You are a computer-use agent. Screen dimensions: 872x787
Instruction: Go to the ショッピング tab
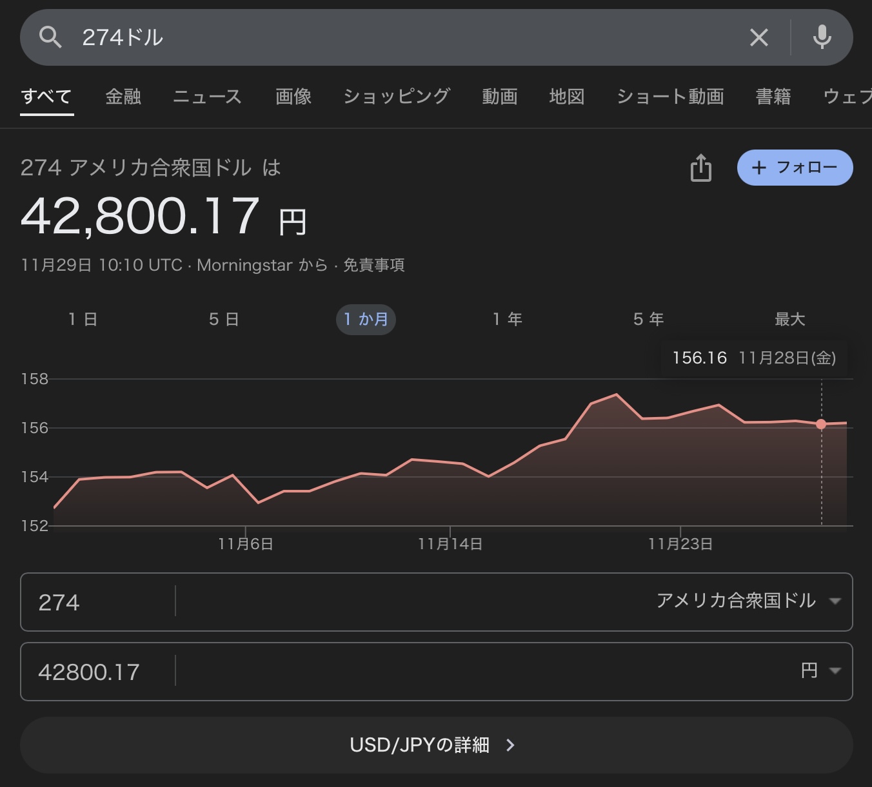click(x=396, y=97)
